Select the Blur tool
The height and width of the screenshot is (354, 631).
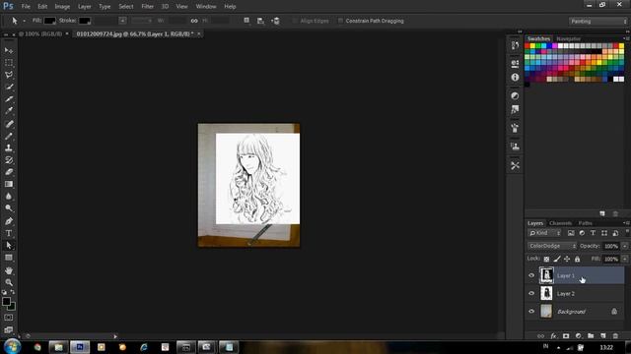9,197
